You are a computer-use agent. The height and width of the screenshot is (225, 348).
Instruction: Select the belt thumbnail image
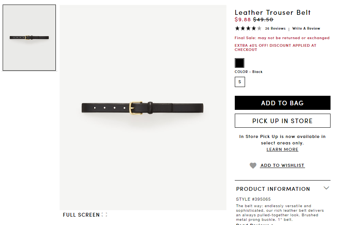click(29, 38)
